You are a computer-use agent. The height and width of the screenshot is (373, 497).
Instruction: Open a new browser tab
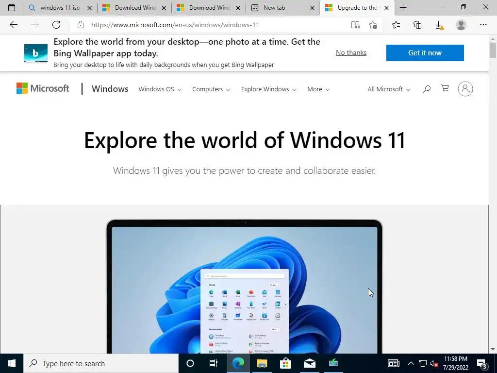tap(403, 8)
